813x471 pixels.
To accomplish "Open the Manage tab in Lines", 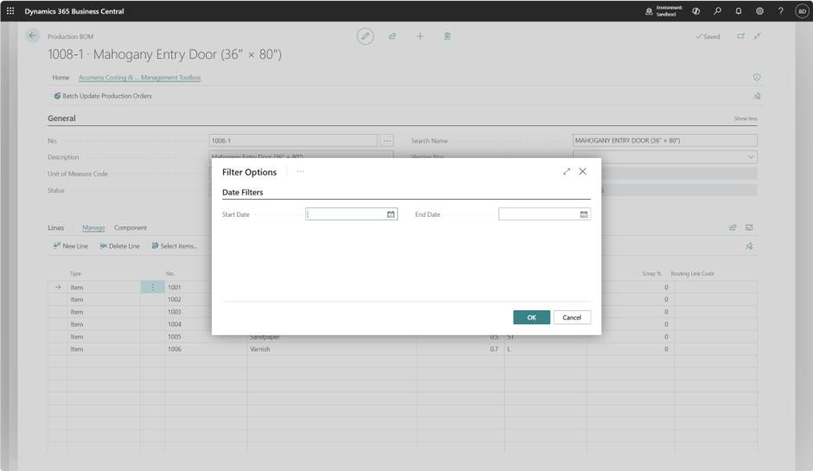I will [93, 227].
